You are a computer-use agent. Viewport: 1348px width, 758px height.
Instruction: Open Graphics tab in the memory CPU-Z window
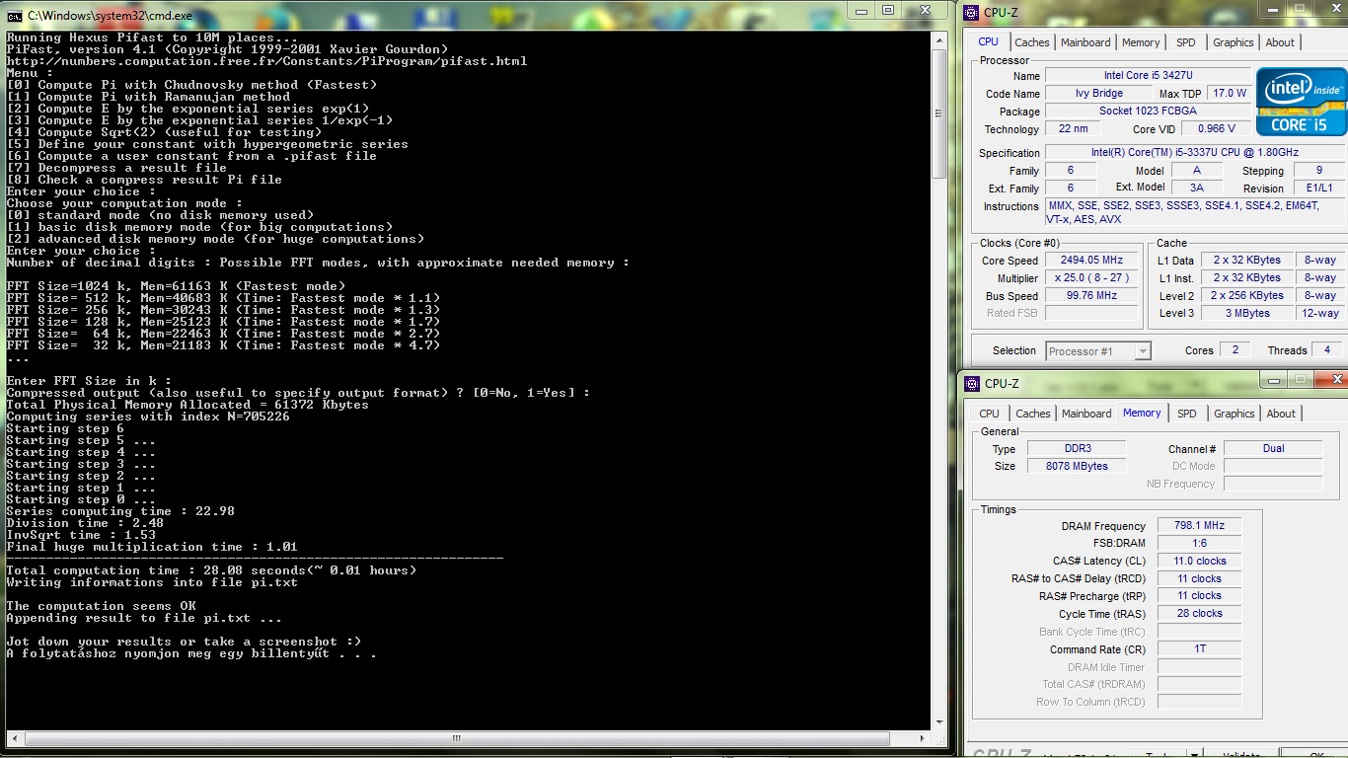tap(1235, 414)
